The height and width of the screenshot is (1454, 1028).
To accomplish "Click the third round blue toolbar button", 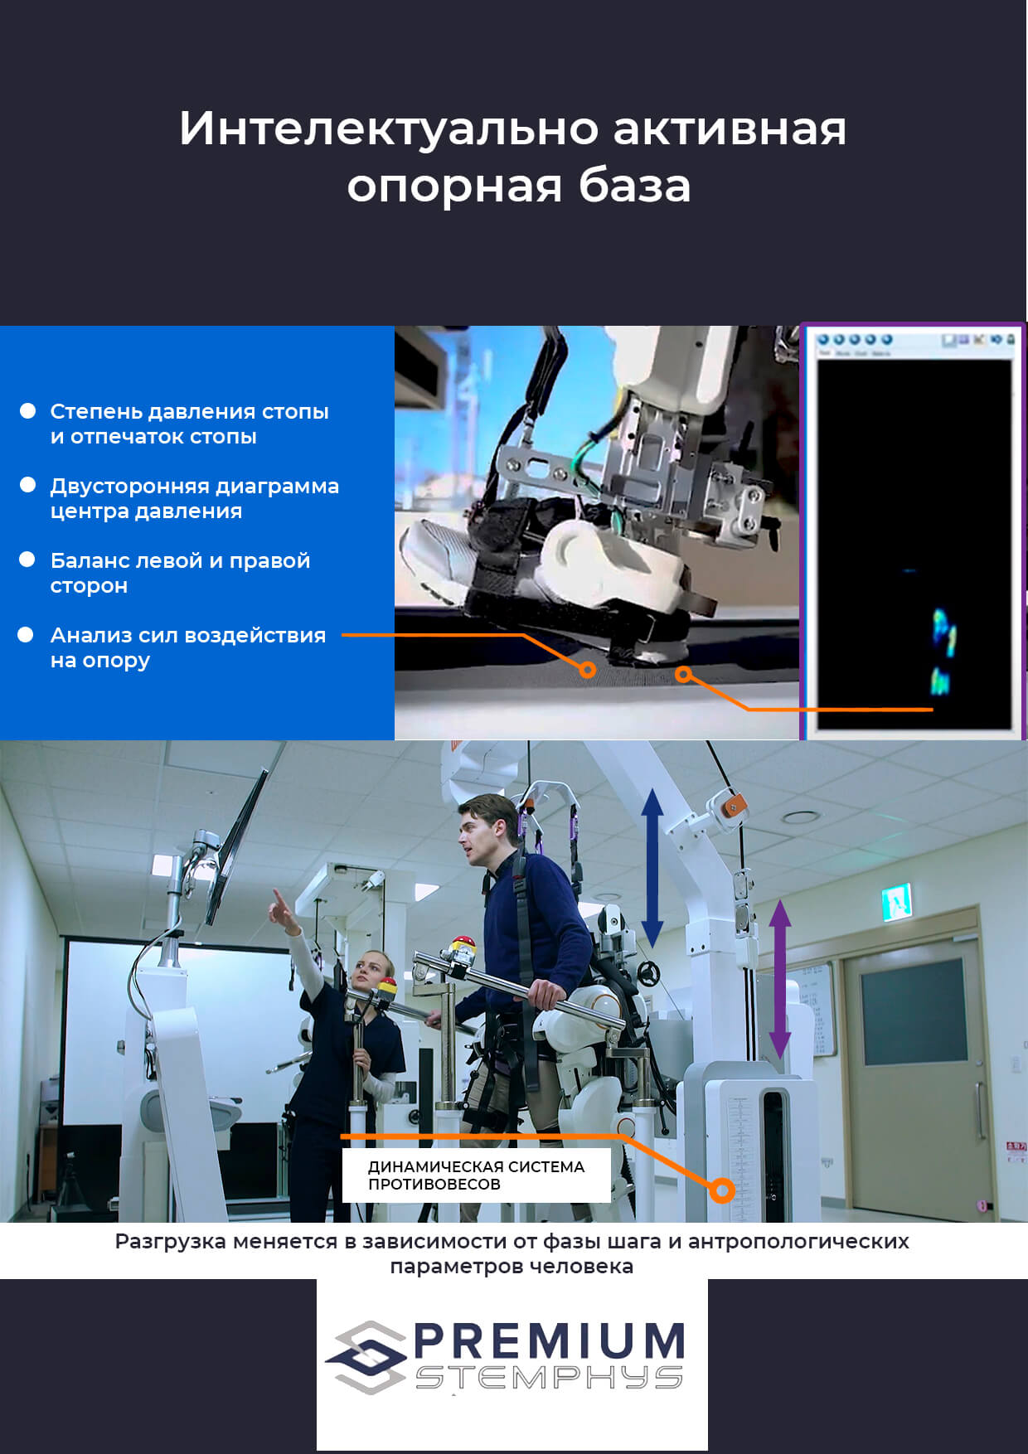I will click(855, 339).
